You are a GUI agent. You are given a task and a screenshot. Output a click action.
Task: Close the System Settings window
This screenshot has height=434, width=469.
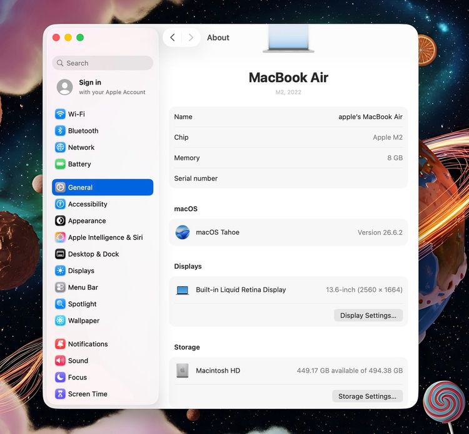pos(56,38)
